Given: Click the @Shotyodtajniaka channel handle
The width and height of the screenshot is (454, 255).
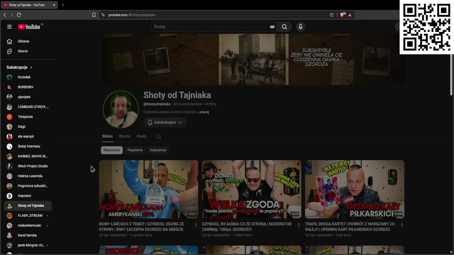Looking at the screenshot, I should tap(157, 104).
